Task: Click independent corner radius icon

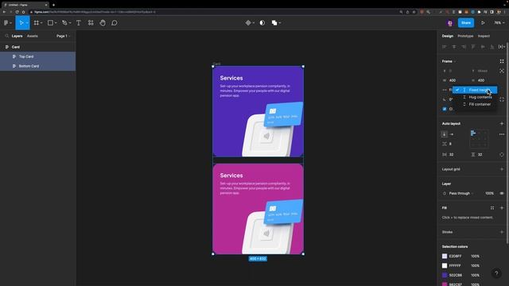Action: (502, 99)
